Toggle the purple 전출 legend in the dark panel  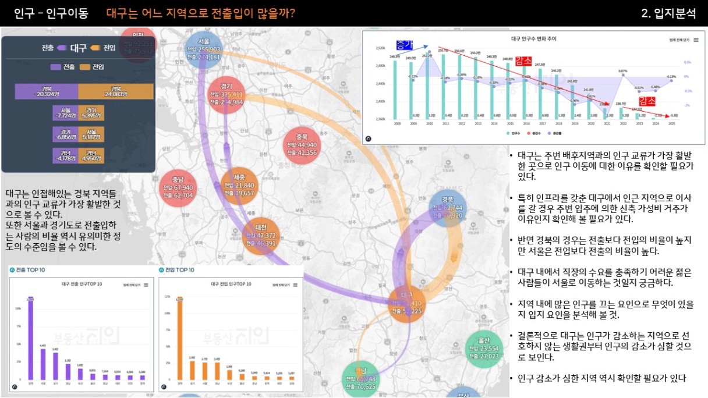pos(63,67)
